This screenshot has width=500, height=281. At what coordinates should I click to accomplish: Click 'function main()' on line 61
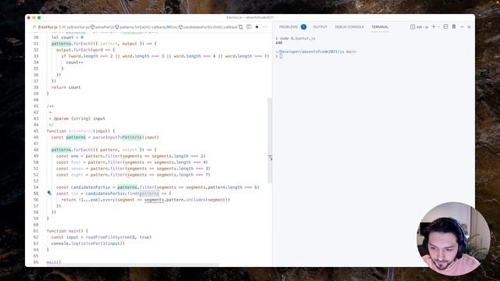65,231
